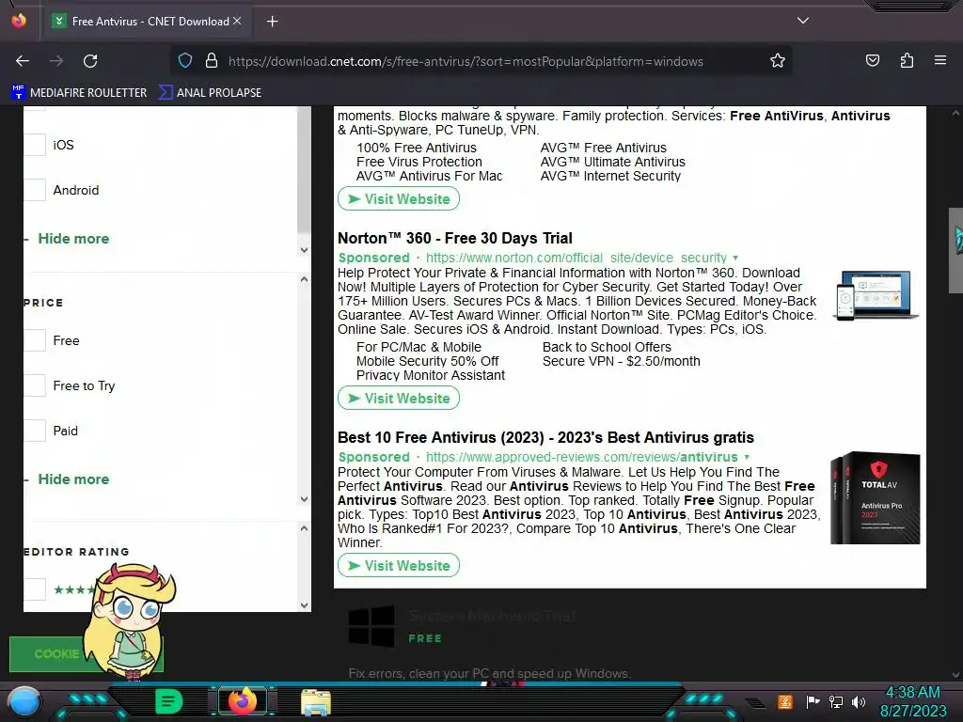Viewport: 963px width, 722px height.
Task: View site security padlock info
Action: click(x=212, y=61)
